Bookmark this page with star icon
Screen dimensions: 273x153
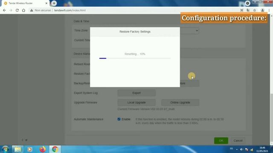255,10
